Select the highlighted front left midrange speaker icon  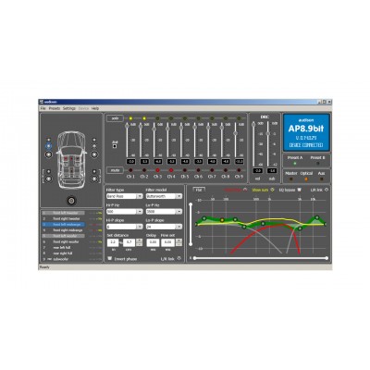[x=48, y=146]
